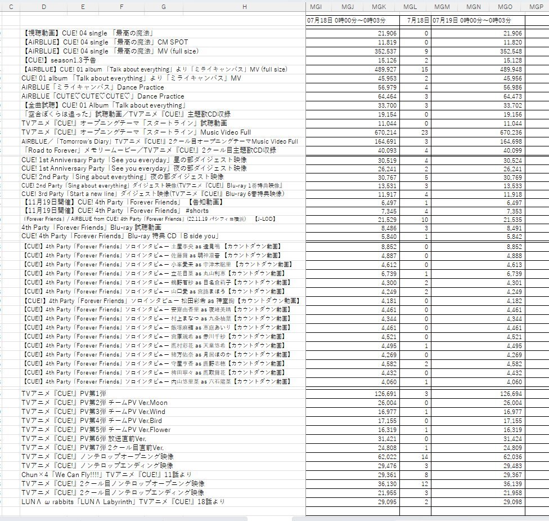Image resolution: width=549 pixels, height=521 pixels.
Task: Select the Chun×4「We Can Fly!!!!」 title cell
Action: 106,475
